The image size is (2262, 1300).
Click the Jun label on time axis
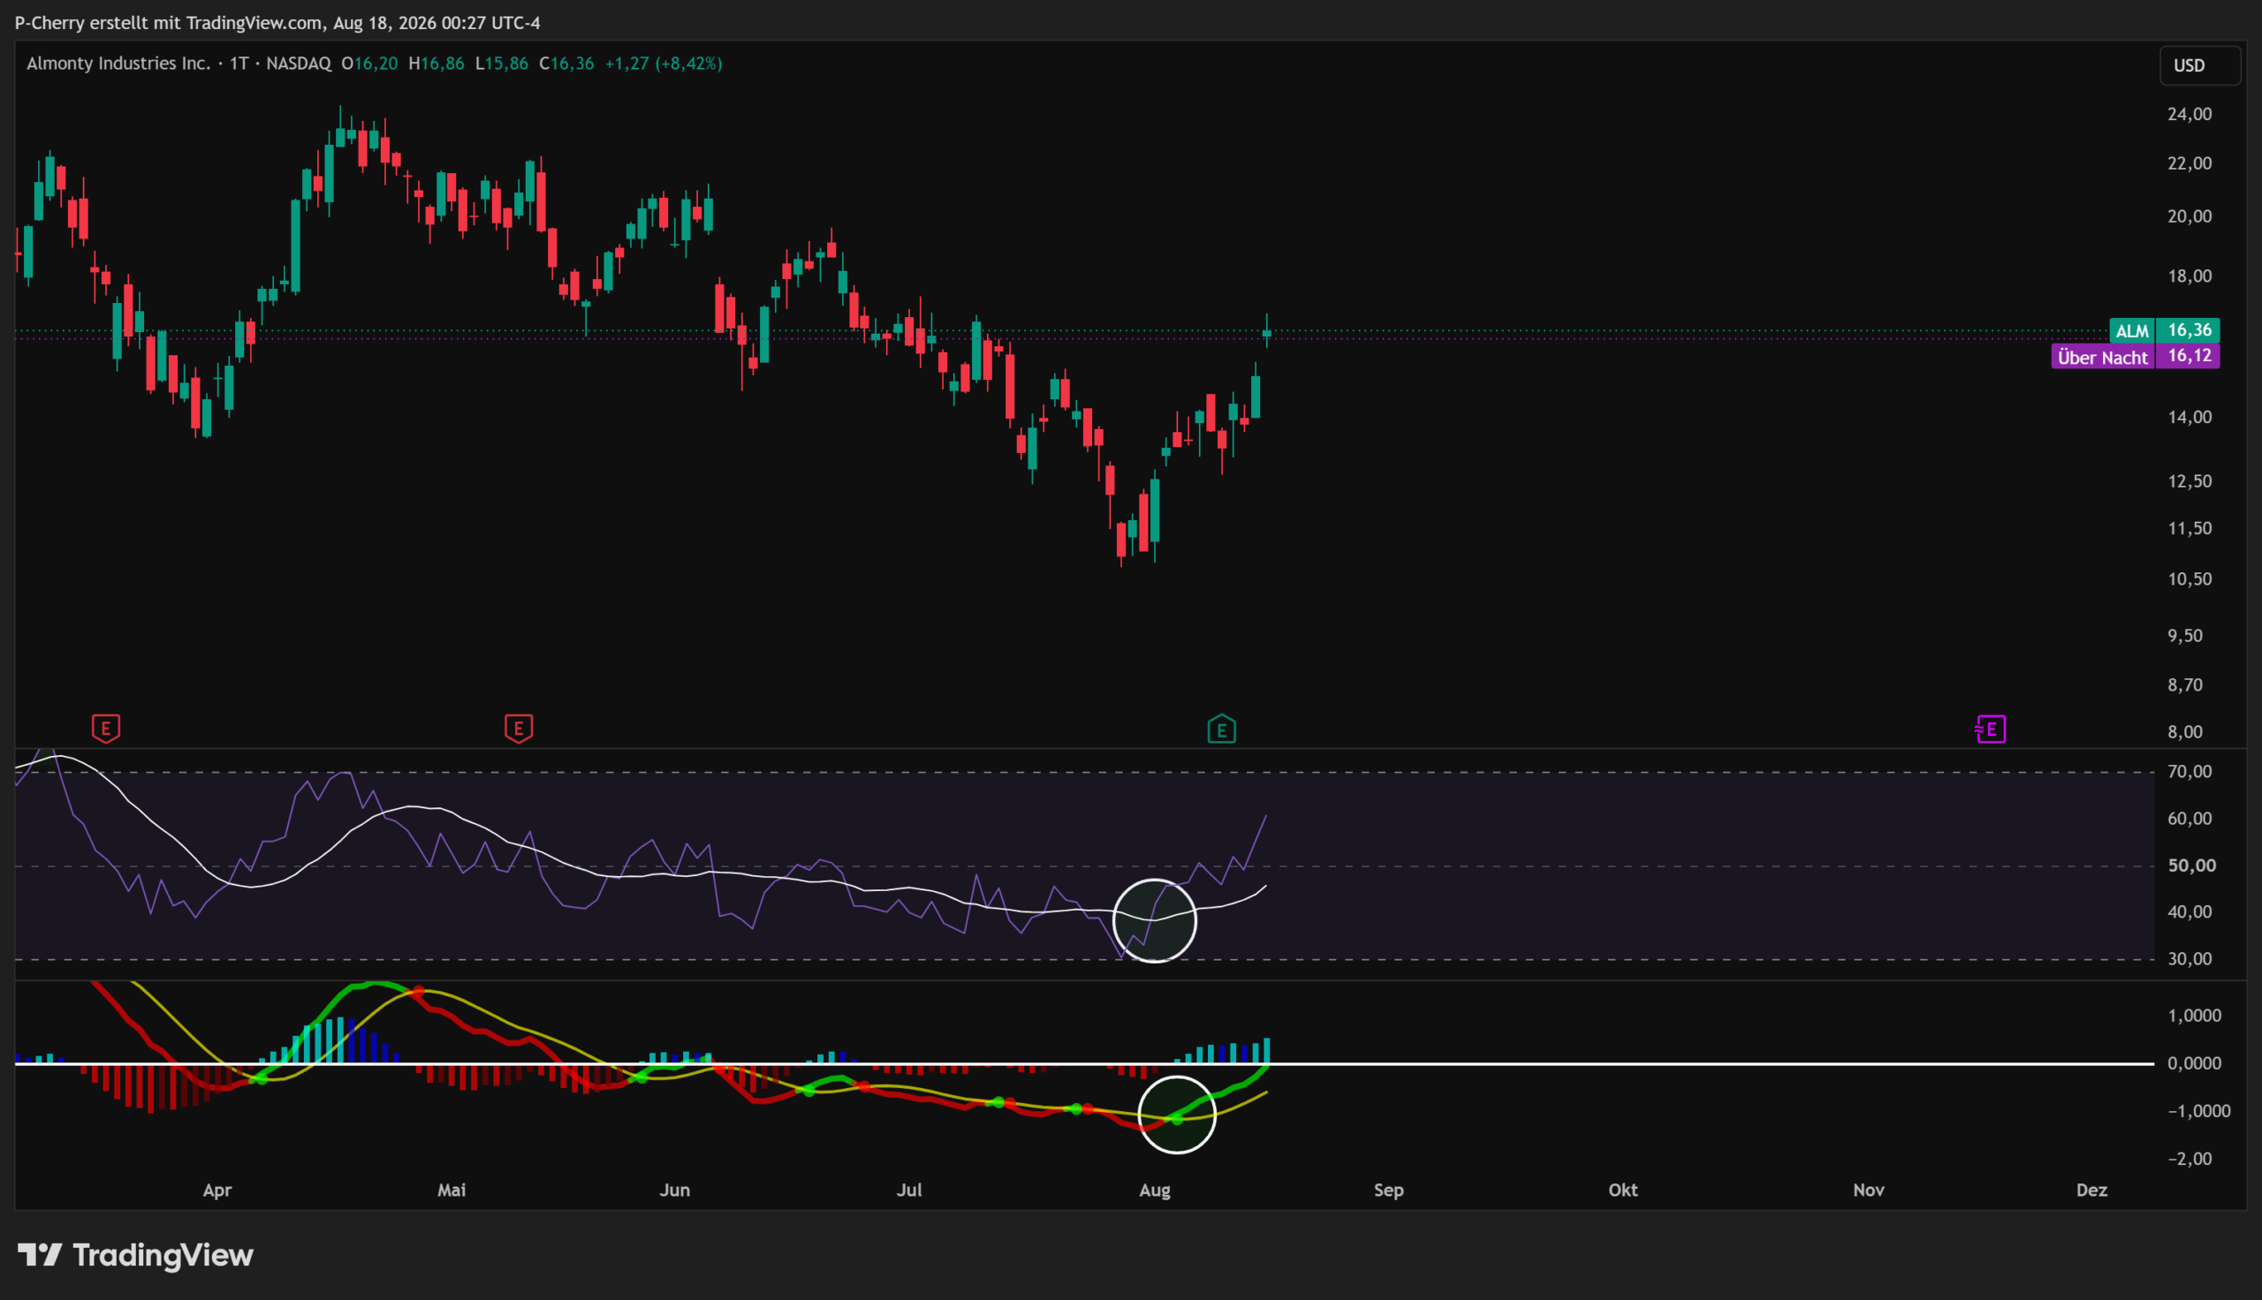point(674,1190)
